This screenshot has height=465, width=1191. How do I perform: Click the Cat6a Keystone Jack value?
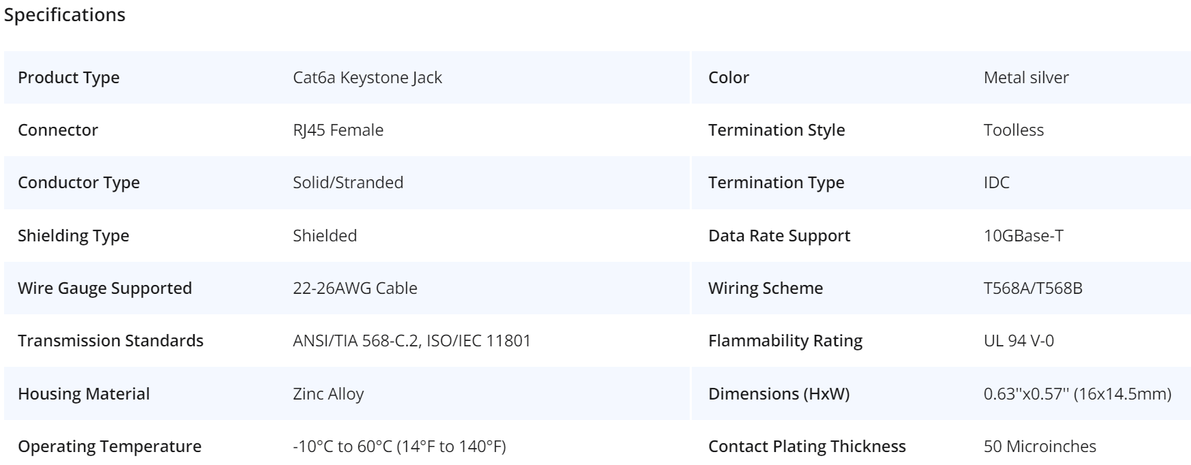point(367,78)
